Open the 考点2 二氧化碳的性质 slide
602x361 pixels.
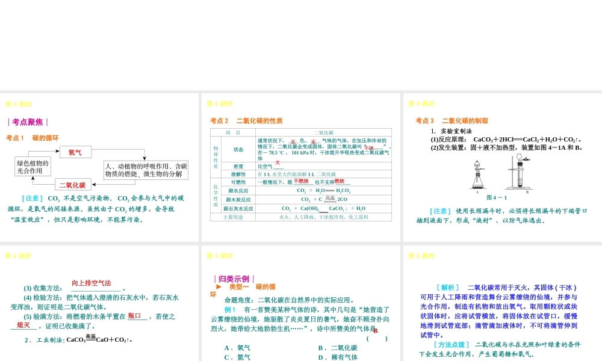300,167
